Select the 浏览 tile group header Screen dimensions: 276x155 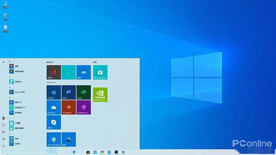click(95, 62)
